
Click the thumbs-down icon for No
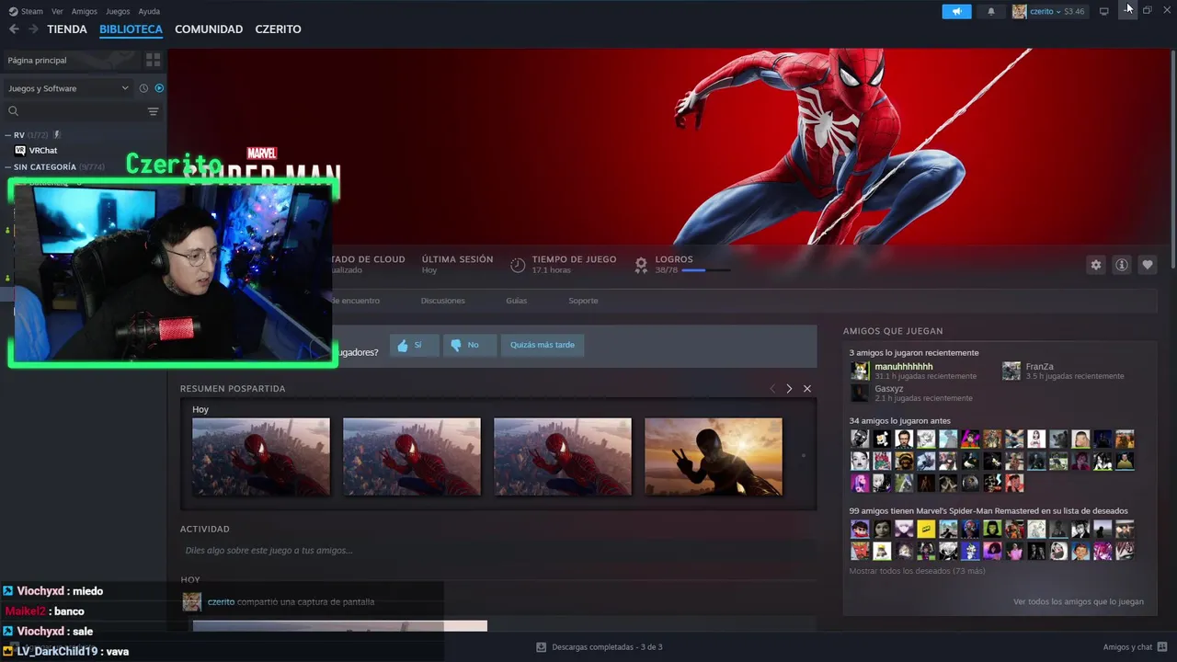click(456, 345)
